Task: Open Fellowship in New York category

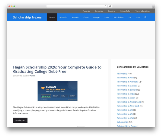Action: (128, 106)
